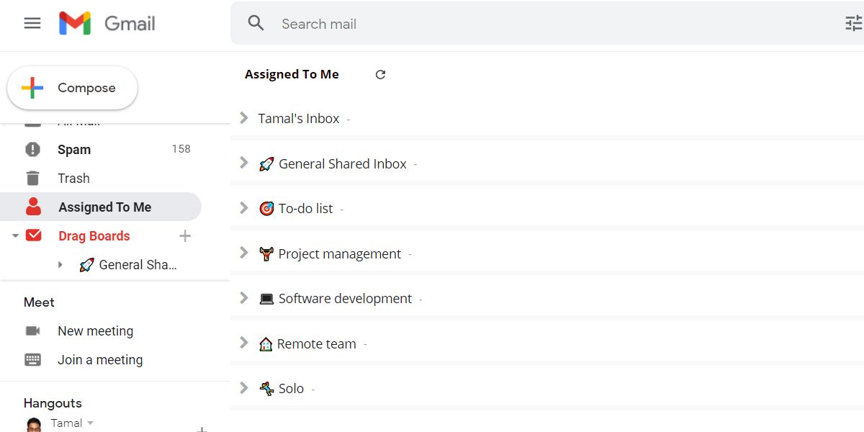Screen dimensions: 864x432
Task: Expand the Software development section
Action: 244,298
